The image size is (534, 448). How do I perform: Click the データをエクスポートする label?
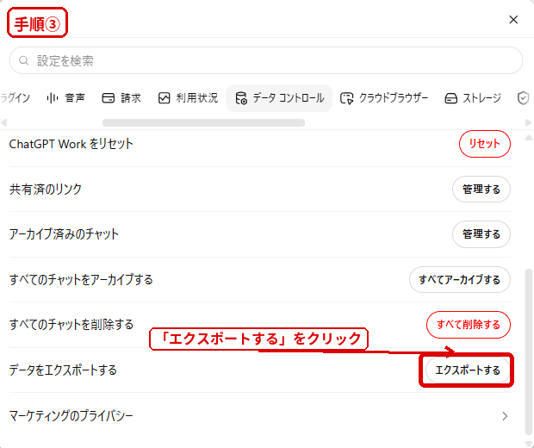coord(63,370)
